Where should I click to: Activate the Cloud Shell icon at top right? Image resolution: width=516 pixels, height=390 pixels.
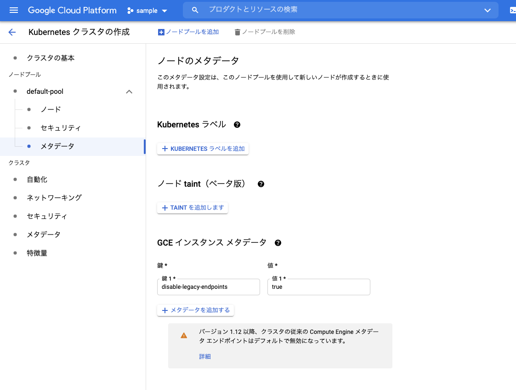(512, 10)
